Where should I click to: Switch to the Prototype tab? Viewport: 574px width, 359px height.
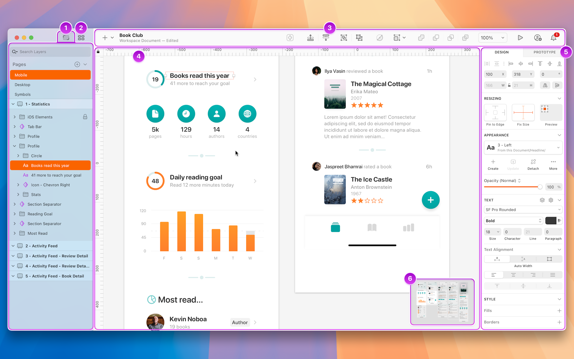pos(544,52)
